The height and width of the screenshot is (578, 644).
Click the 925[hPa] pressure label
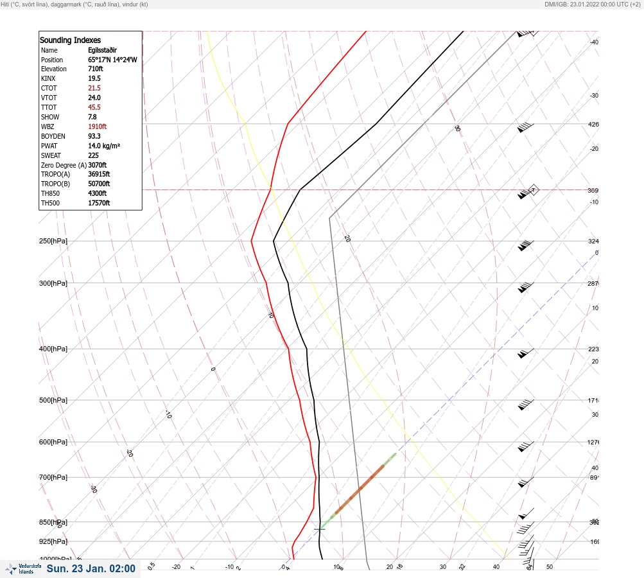click(x=53, y=541)
